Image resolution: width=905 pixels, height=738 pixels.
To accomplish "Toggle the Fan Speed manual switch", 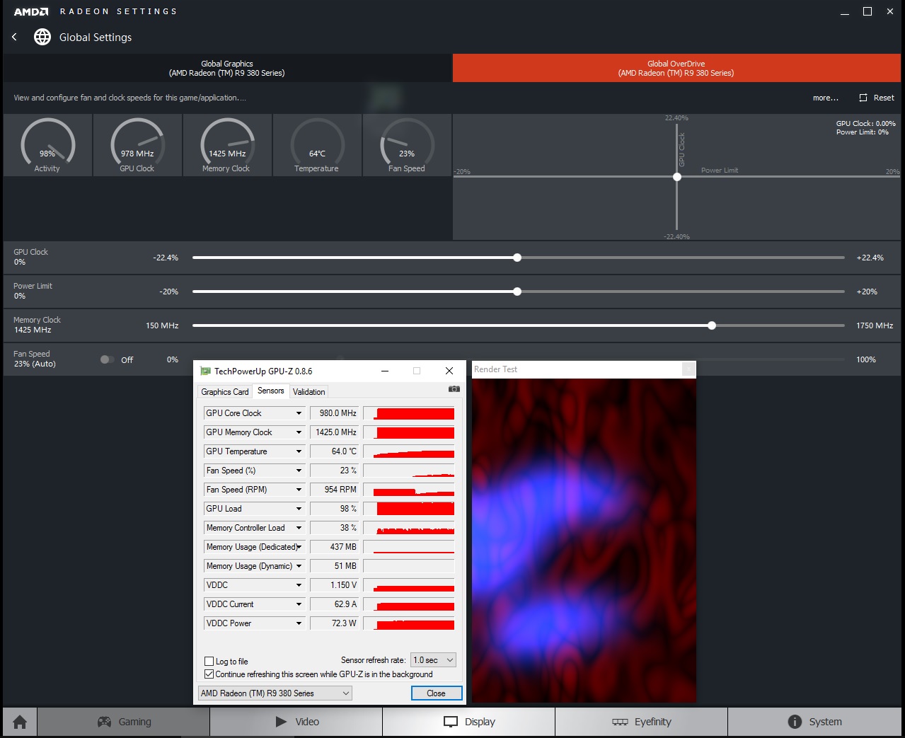I will point(107,359).
